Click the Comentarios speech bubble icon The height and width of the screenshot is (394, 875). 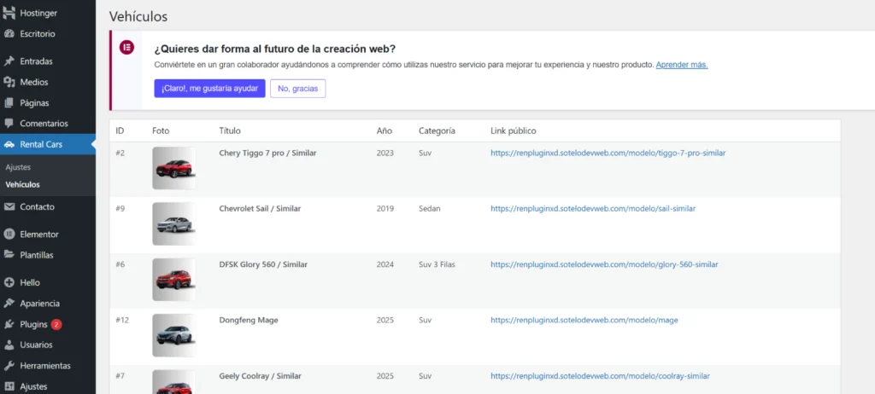(9, 124)
